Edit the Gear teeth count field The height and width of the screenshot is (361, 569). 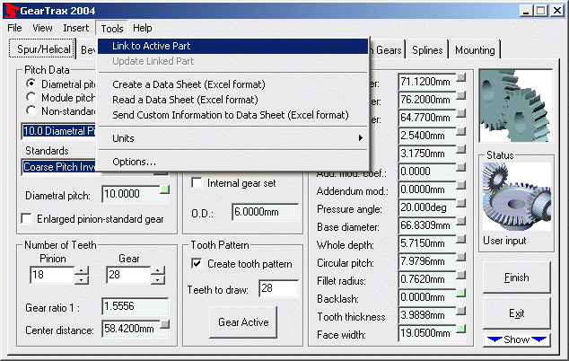[x=128, y=275]
